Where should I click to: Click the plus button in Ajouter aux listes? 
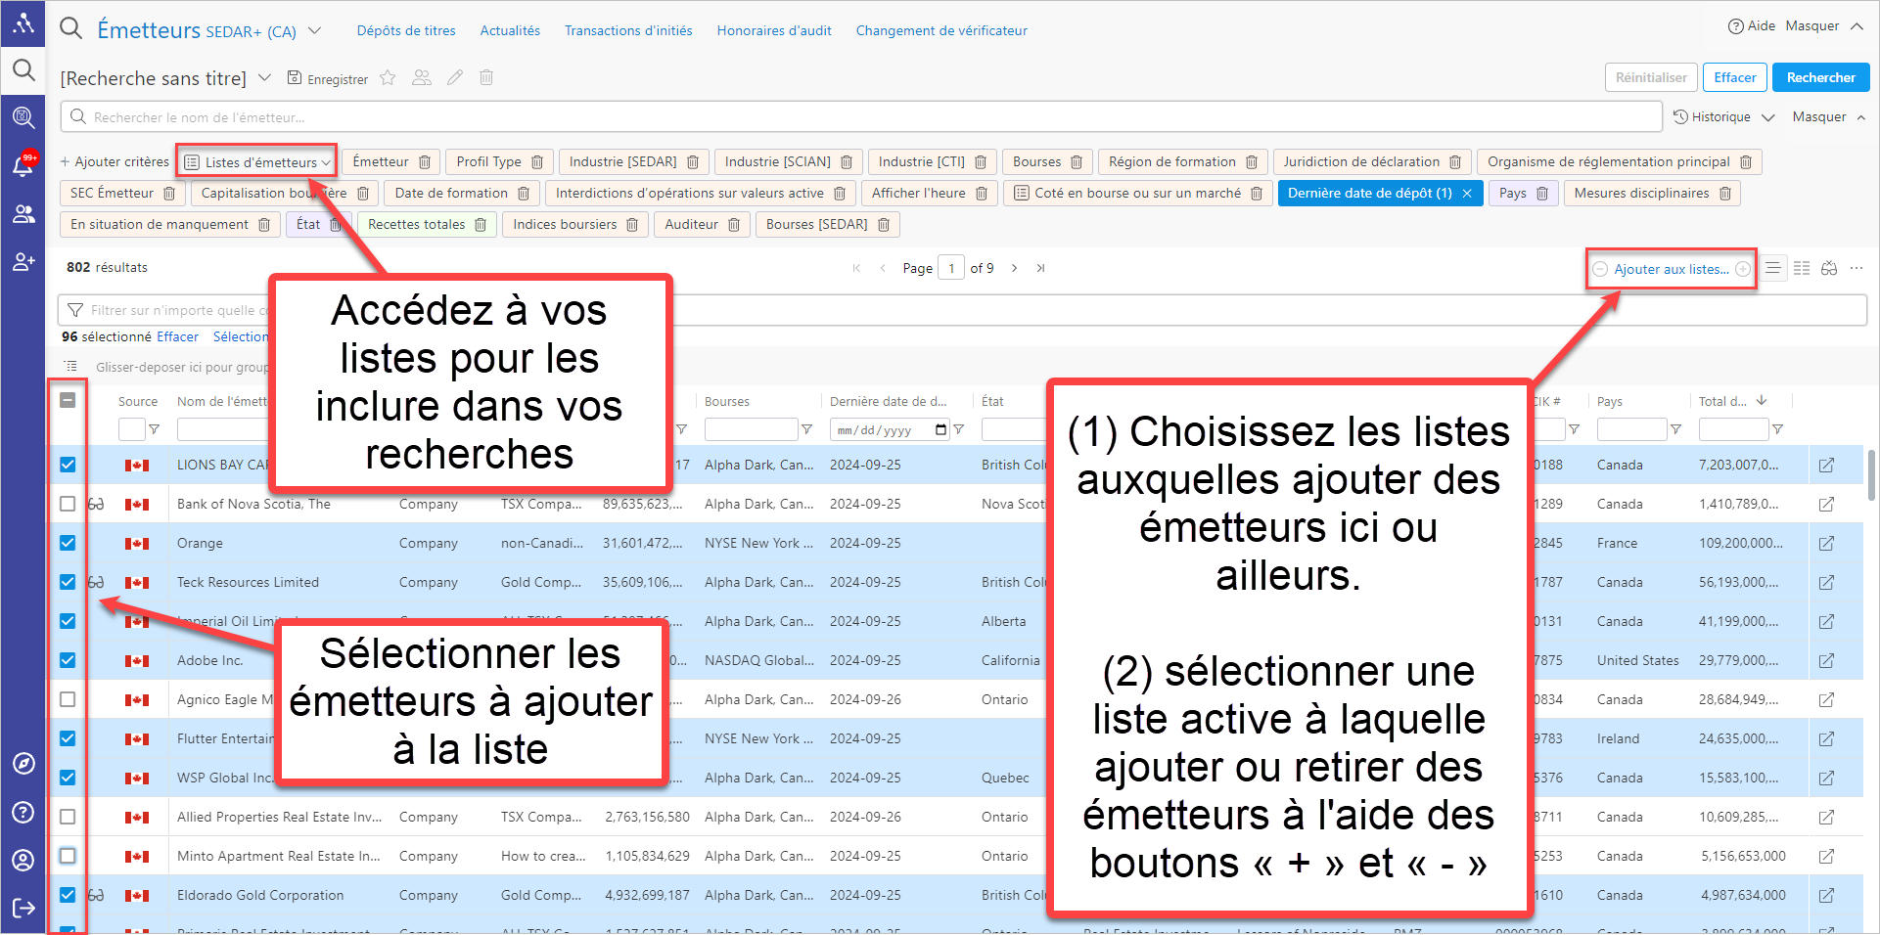1743,269
